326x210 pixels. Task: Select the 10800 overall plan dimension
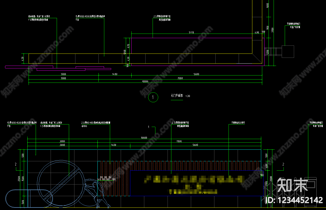145,82
